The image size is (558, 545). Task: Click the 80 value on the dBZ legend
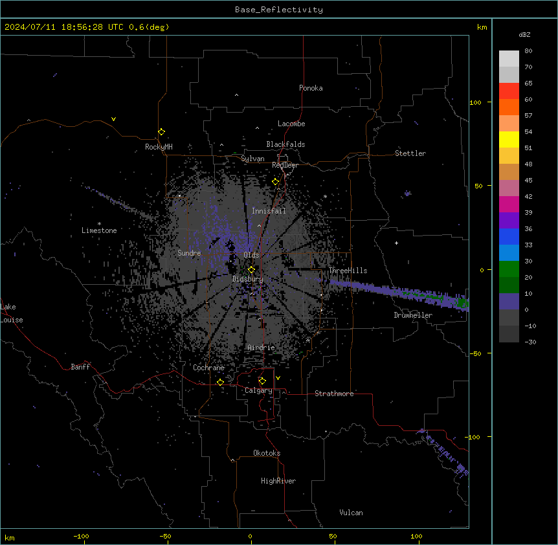pyautogui.click(x=528, y=51)
